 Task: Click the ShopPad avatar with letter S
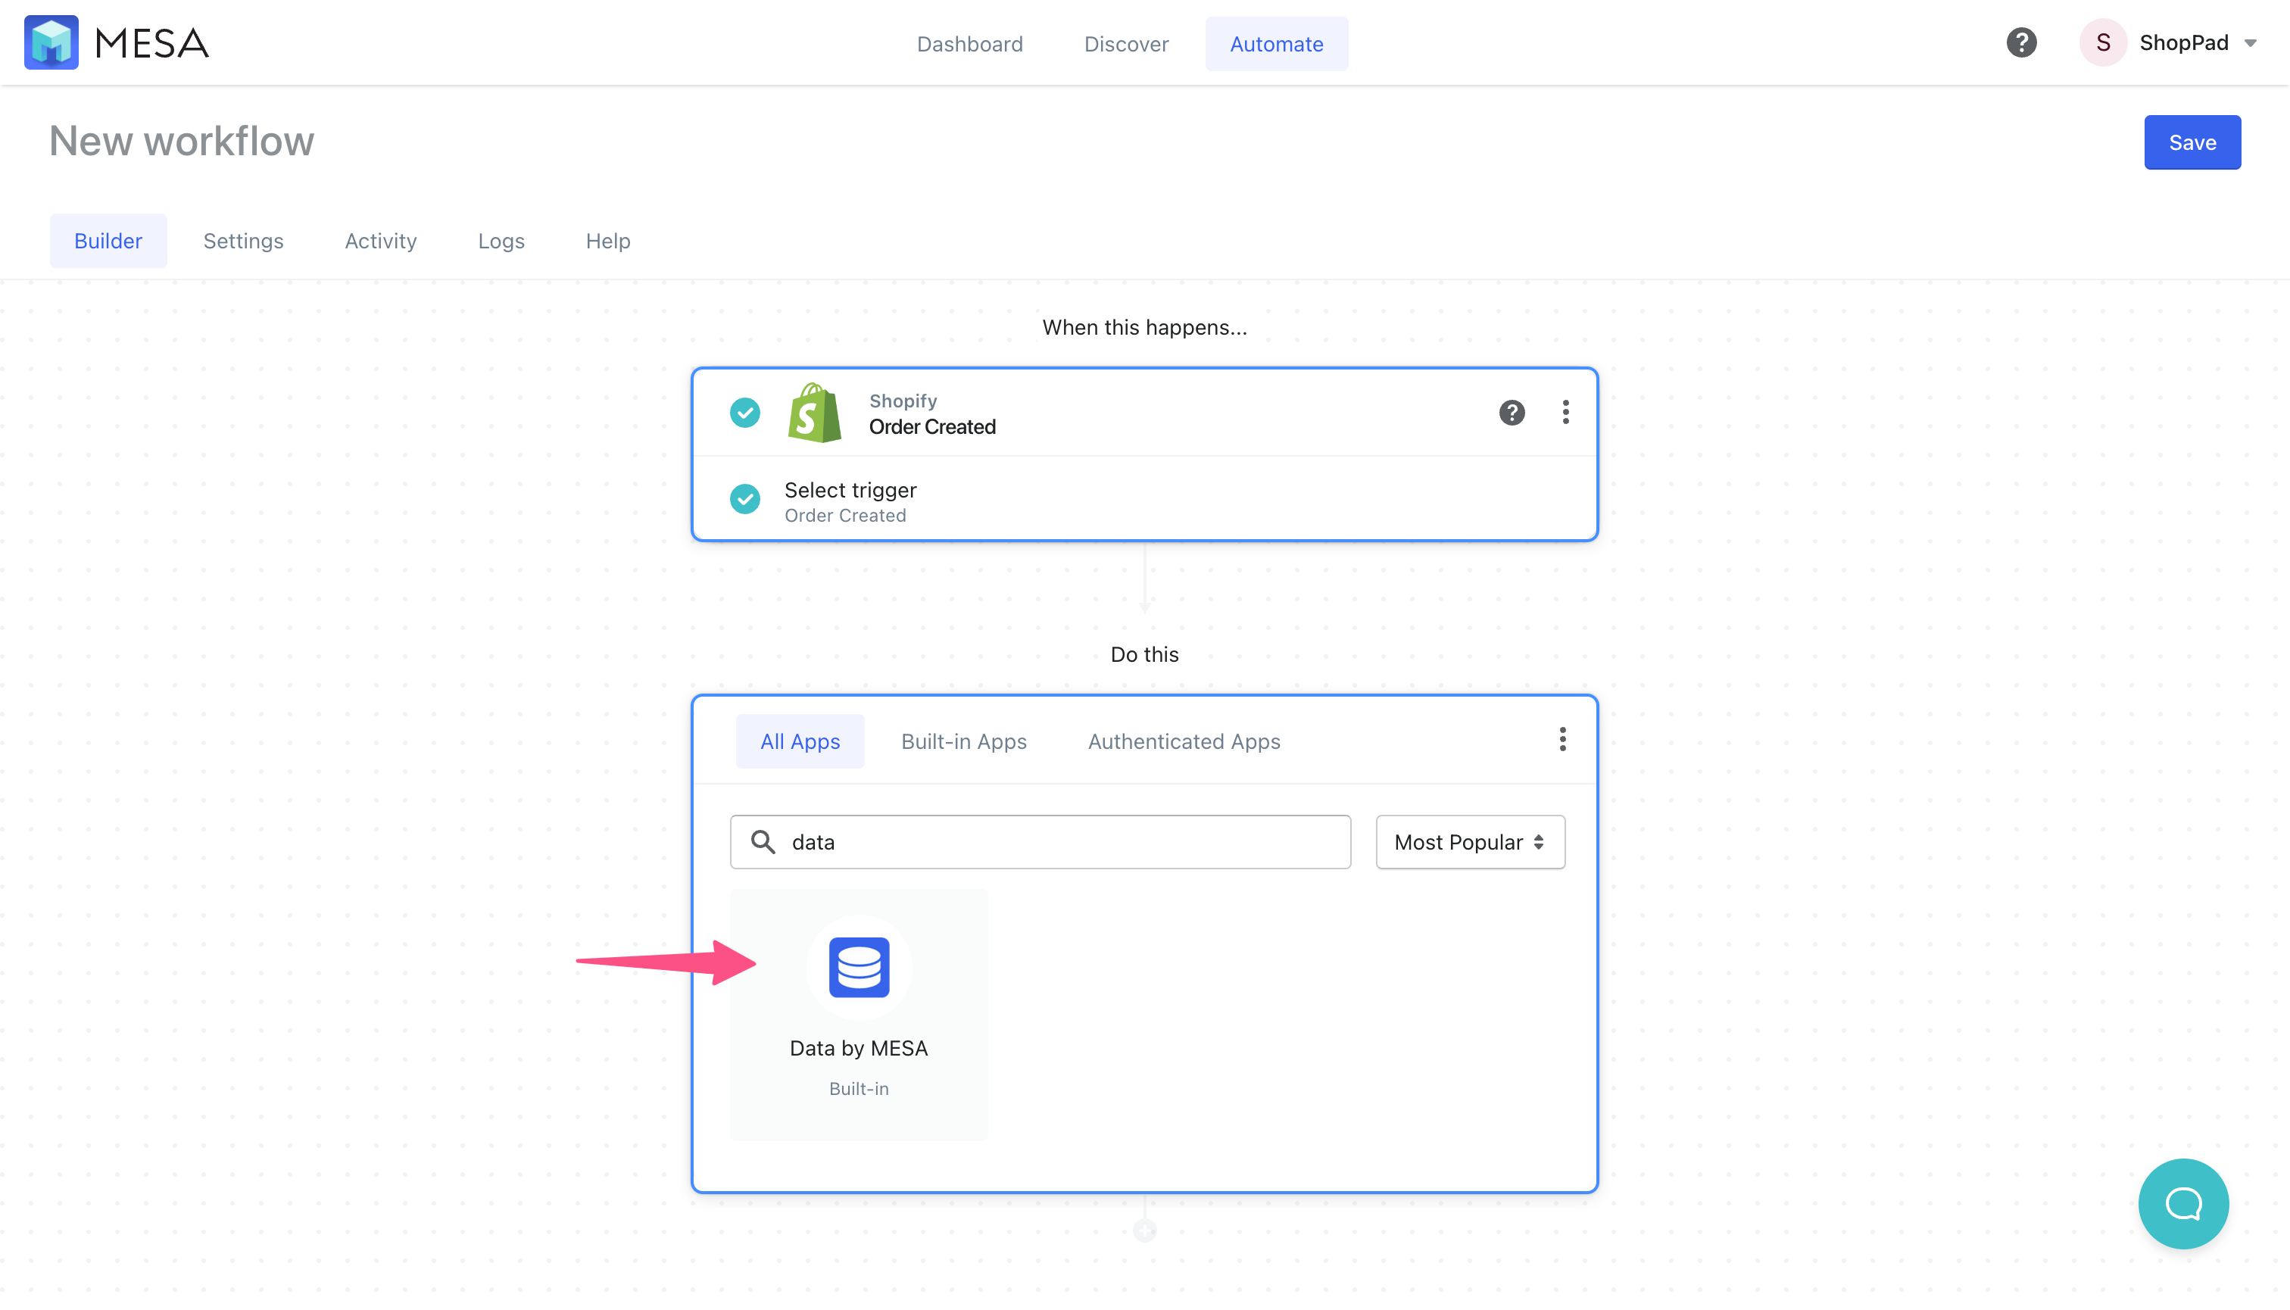pyautogui.click(x=2103, y=42)
